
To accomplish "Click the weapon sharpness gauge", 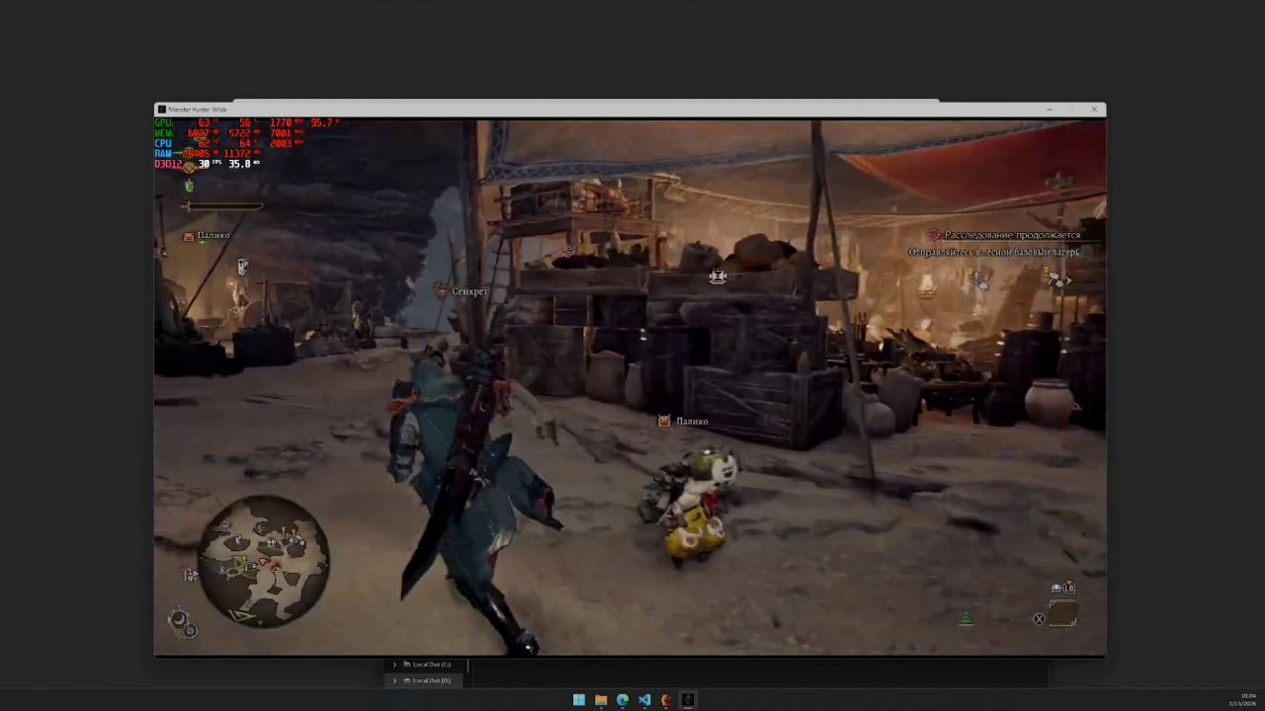I will click(222, 206).
